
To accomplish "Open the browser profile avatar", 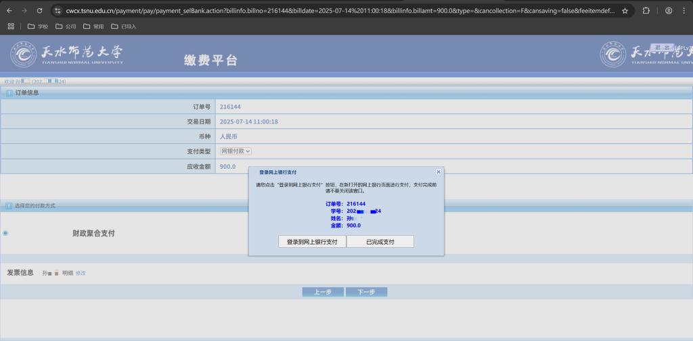I will click(x=669, y=11).
